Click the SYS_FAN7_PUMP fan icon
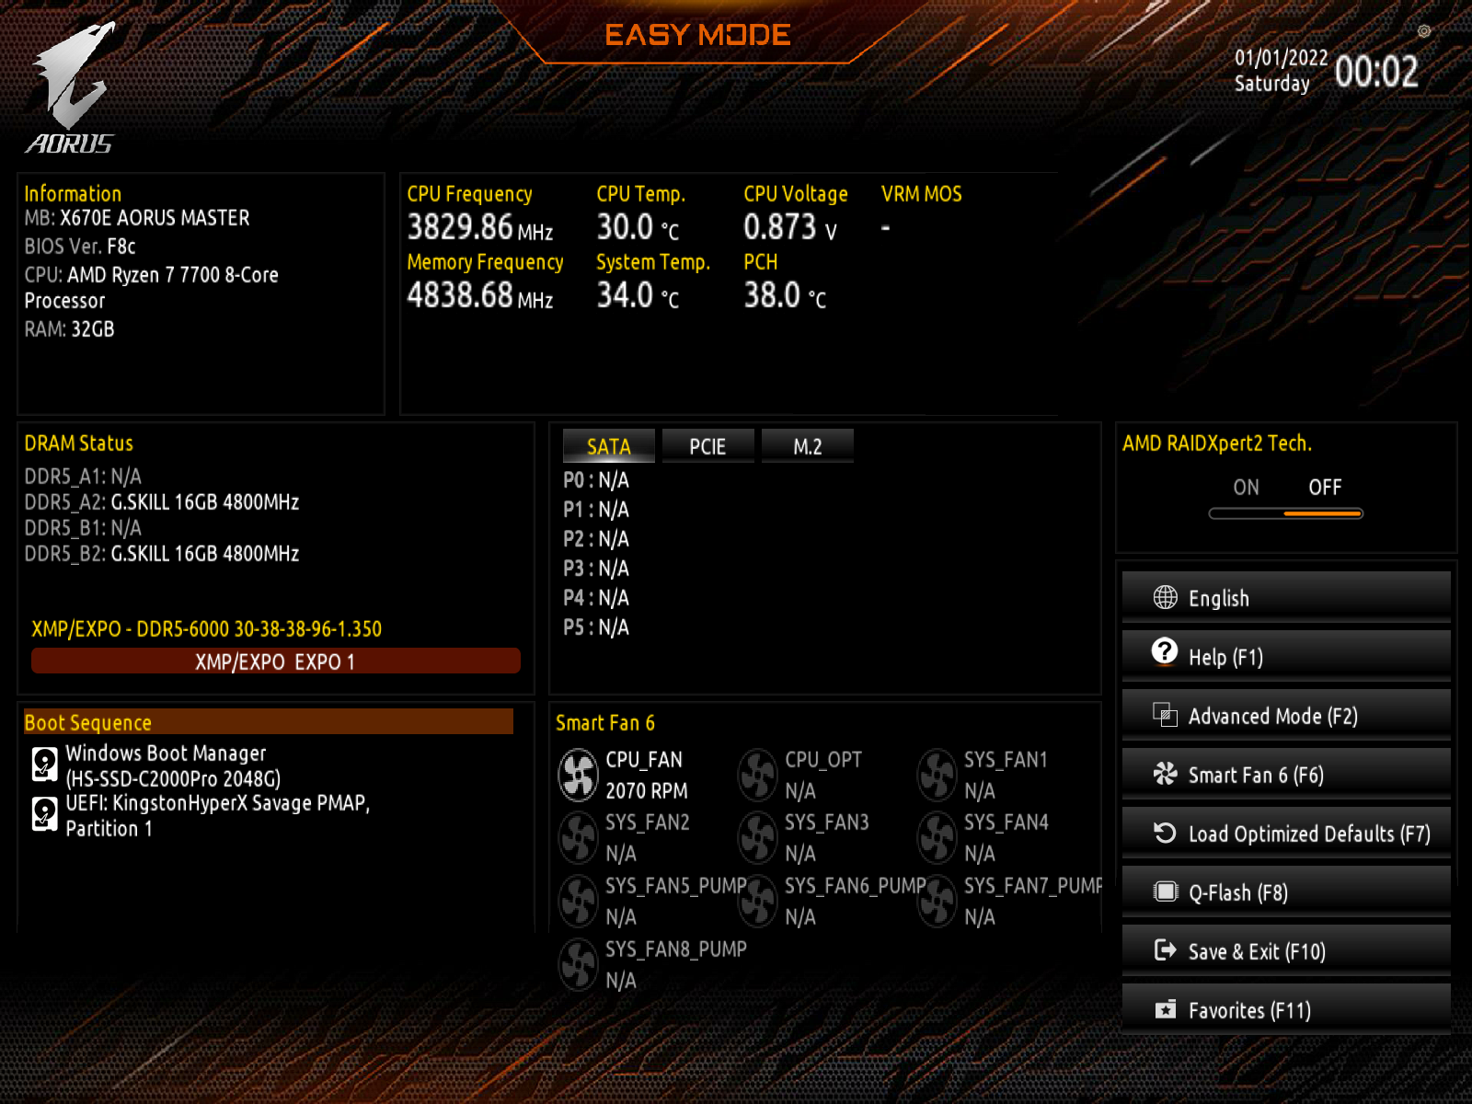Image resolution: width=1472 pixels, height=1104 pixels. click(937, 901)
